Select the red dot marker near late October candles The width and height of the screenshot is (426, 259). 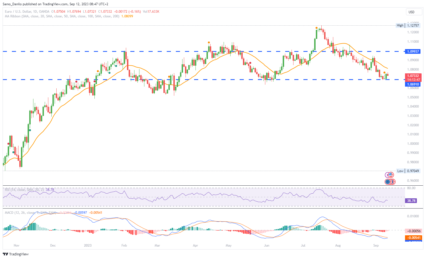pyautogui.click(x=8, y=144)
